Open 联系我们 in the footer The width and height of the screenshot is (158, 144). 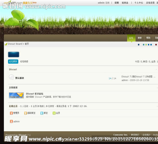[135, 135]
